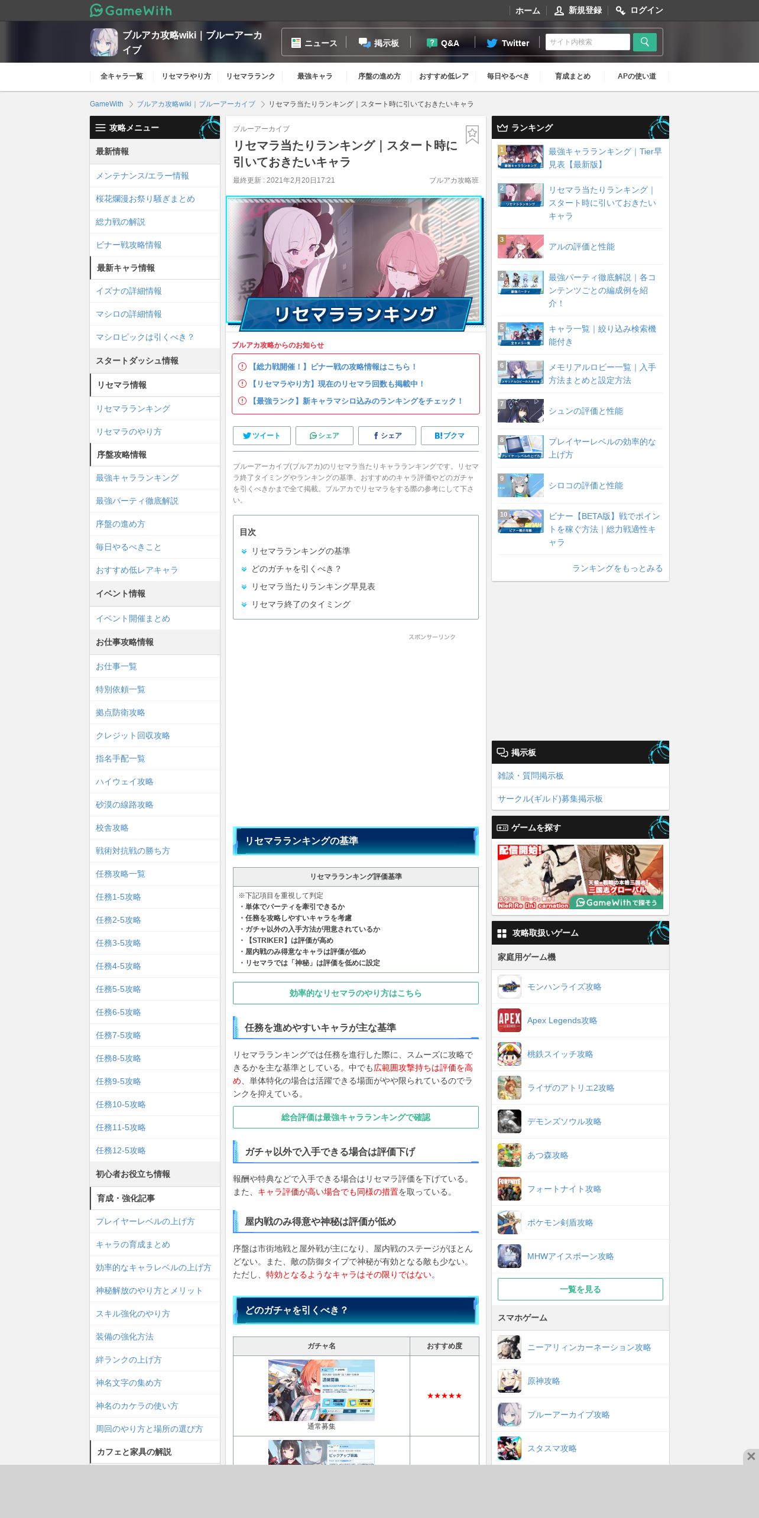The image size is (759, 1518).
Task: Open the Q&A header link
Action: tap(443, 43)
